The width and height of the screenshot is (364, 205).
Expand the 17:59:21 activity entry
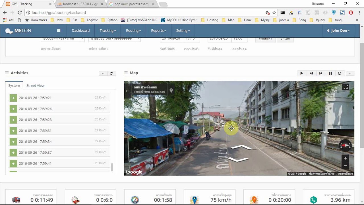pyautogui.click(x=13, y=98)
